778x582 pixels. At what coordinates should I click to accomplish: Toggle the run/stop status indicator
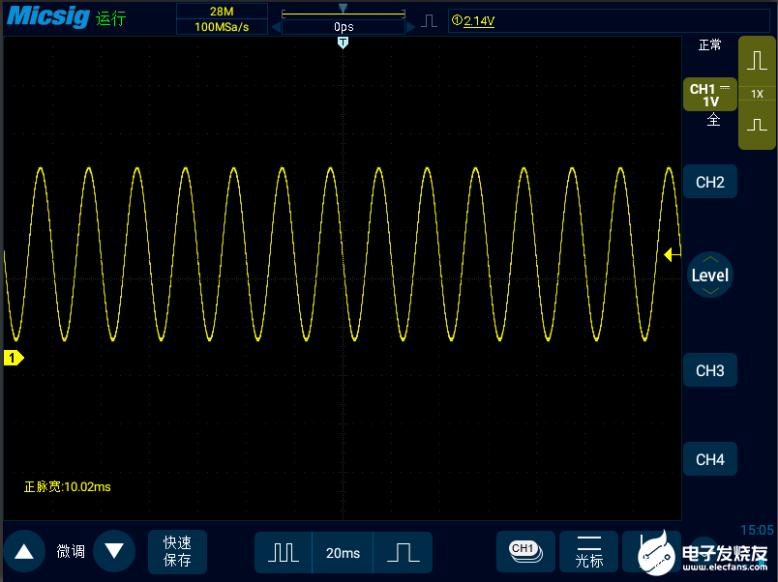click(x=110, y=18)
